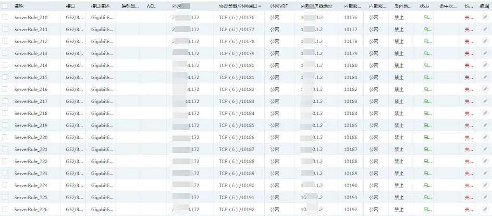Click the red 关 statistics link for ServerRule_219

click(x=469, y=125)
